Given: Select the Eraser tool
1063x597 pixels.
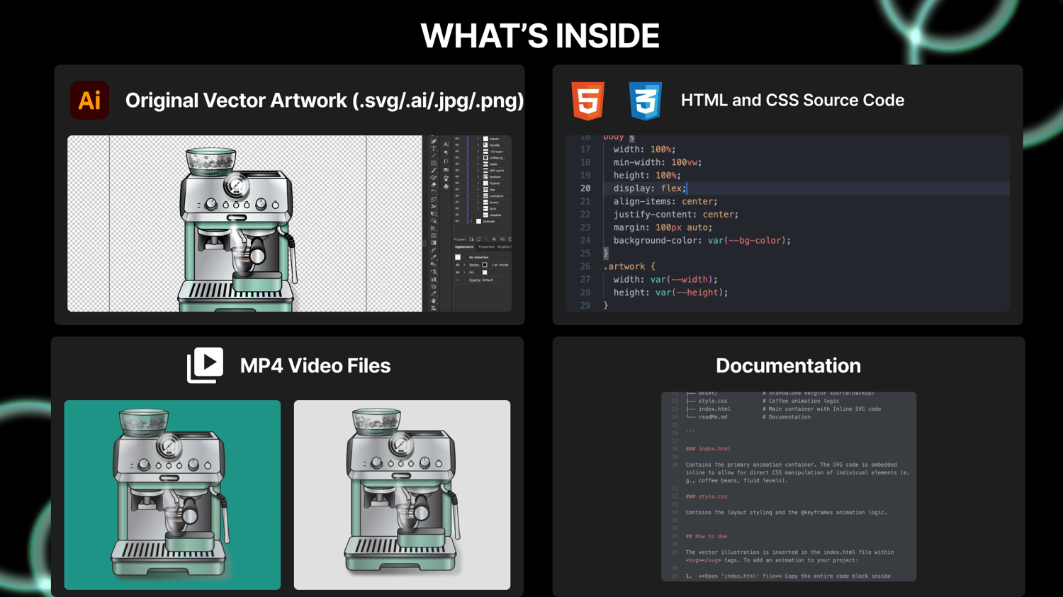Looking at the screenshot, I should 434,185.
